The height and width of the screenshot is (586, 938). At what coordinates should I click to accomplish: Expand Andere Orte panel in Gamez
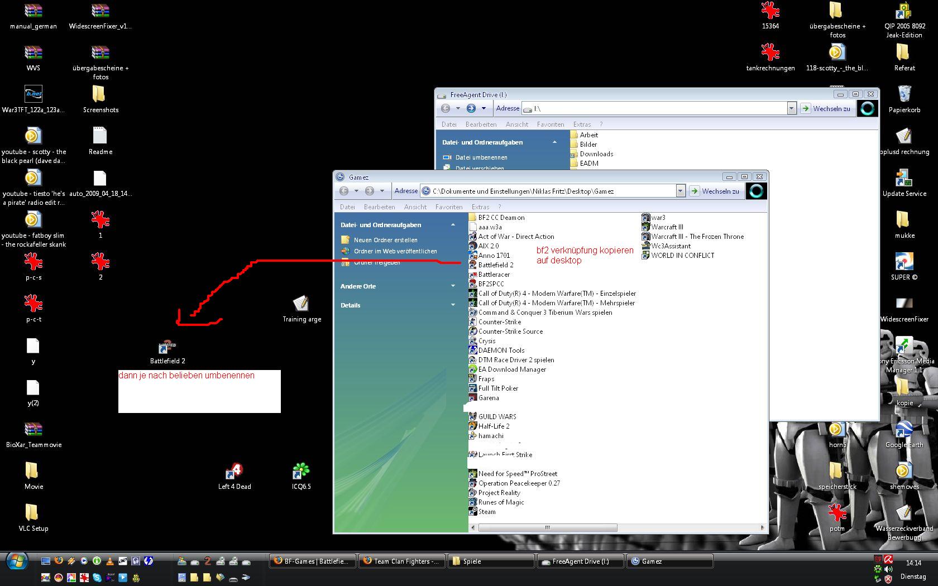[453, 286]
